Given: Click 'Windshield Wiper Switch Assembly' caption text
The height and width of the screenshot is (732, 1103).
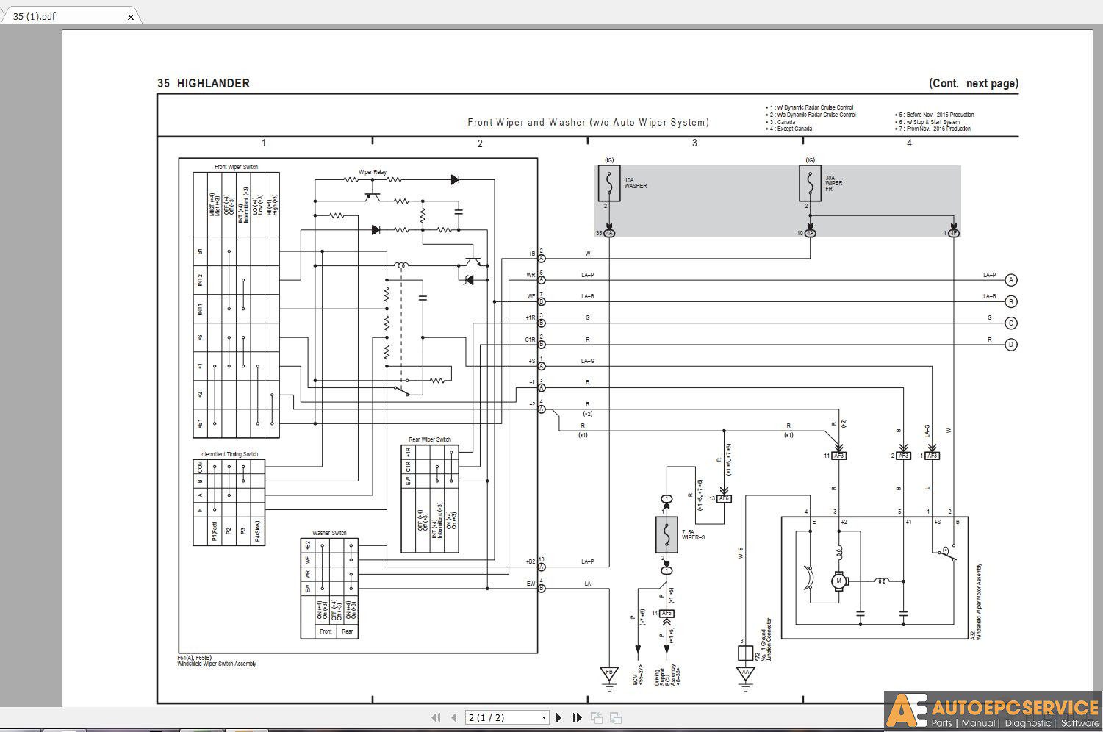Looking at the screenshot, I should coord(217,664).
